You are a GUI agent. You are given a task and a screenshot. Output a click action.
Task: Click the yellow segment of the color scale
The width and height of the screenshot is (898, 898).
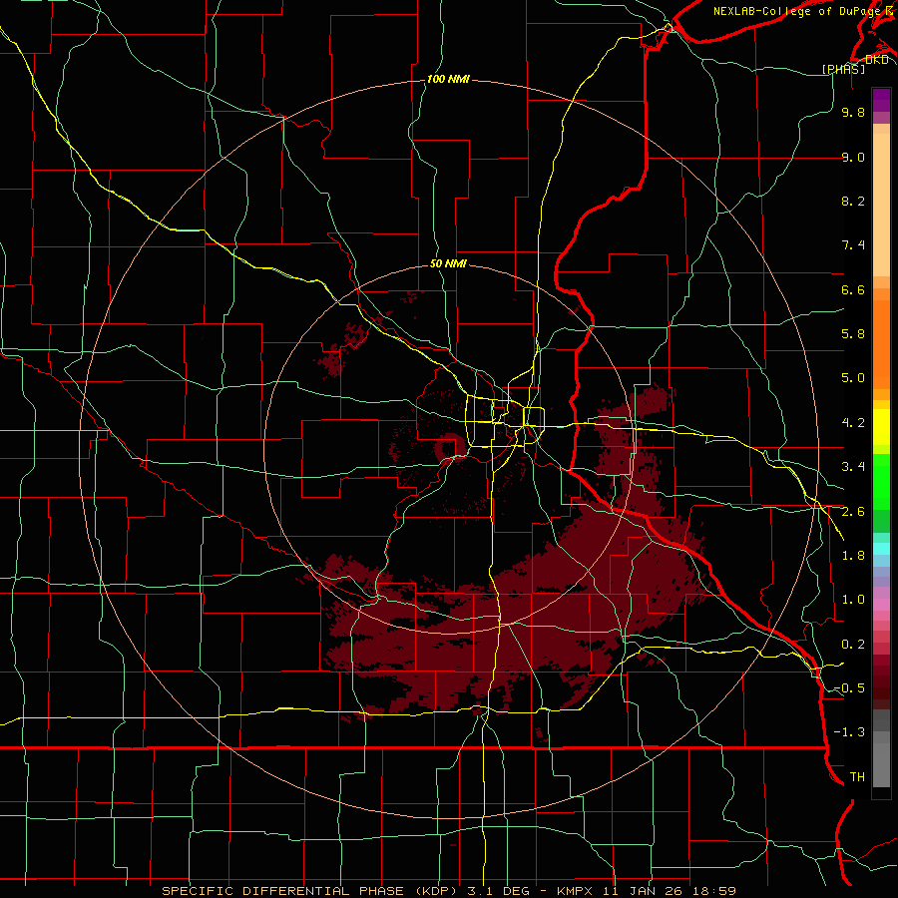pyautogui.click(x=881, y=427)
